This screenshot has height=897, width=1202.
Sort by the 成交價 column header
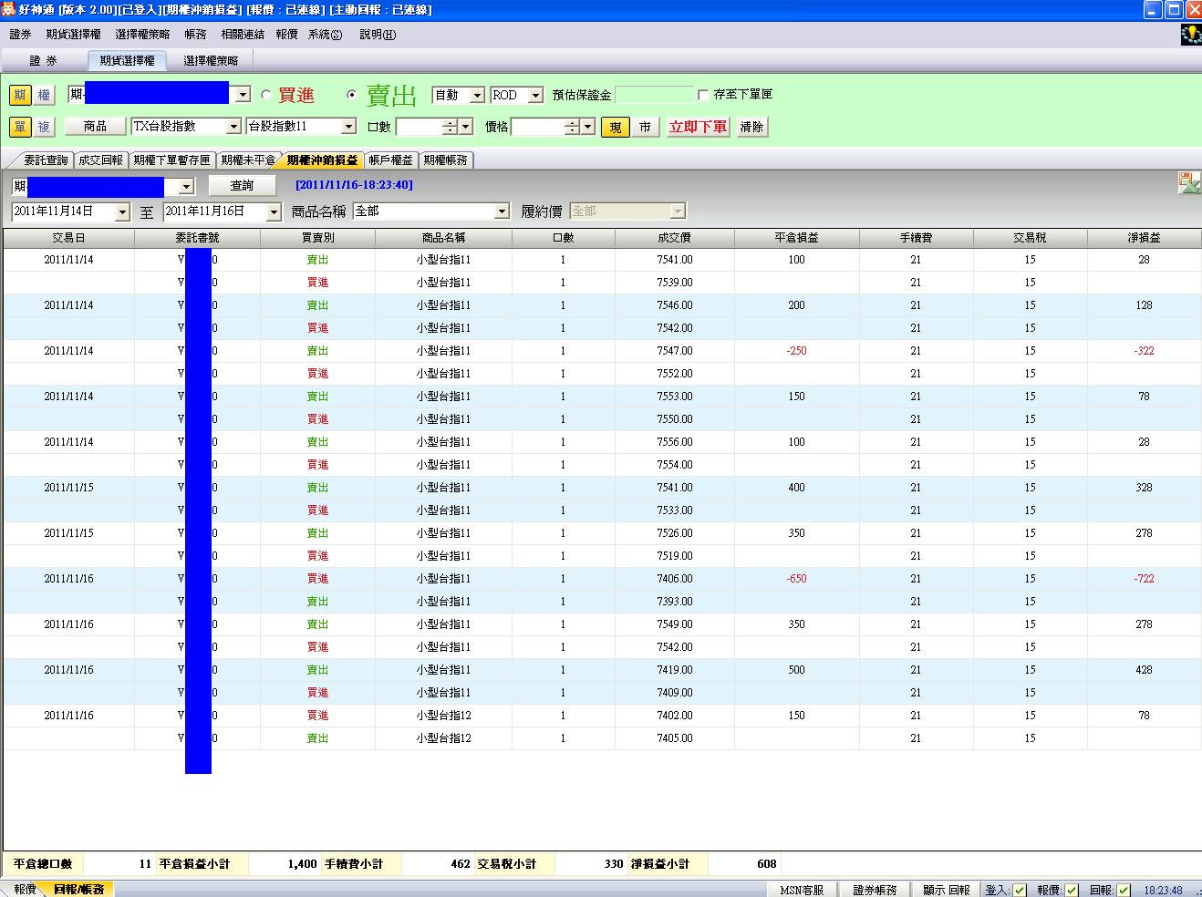pos(674,237)
